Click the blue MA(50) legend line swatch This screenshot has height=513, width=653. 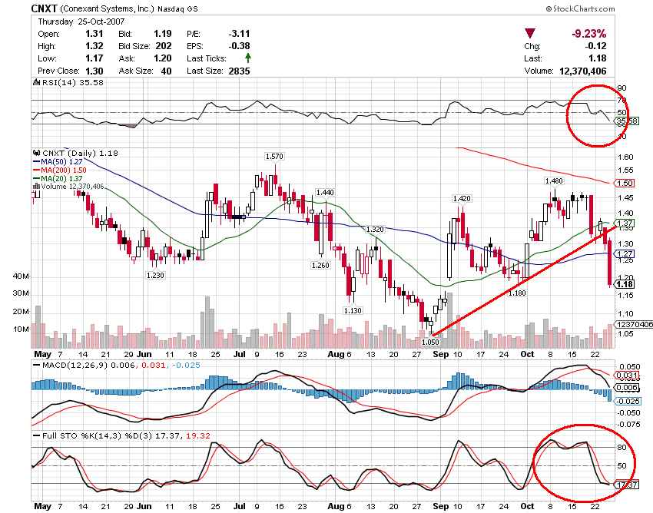(37, 161)
